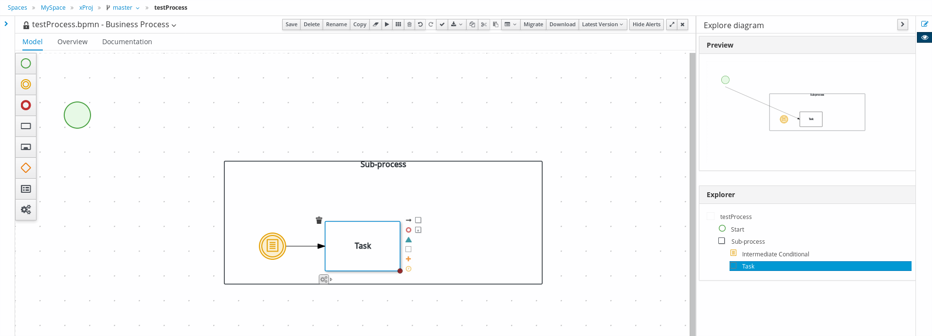
Task: Click the grid Switch Grid toolbar icon
Action: (398, 24)
